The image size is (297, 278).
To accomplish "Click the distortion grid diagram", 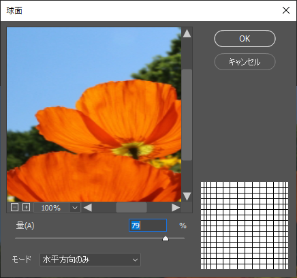I will [245, 226].
